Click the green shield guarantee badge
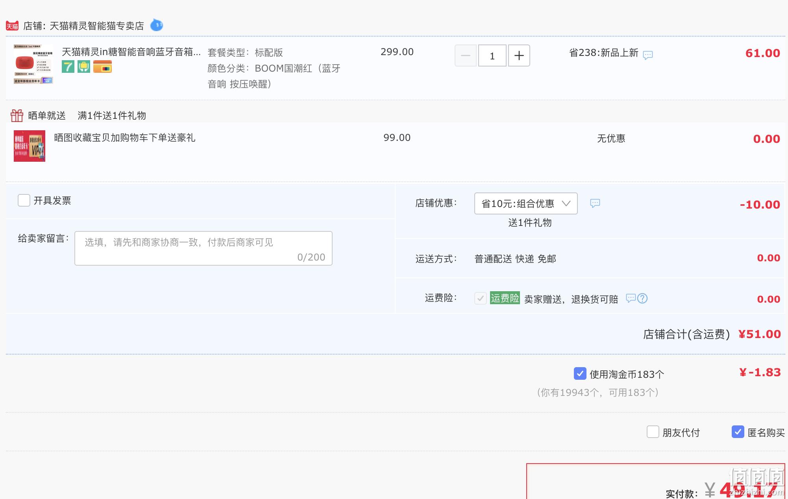The height and width of the screenshot is (499, 788). [x=84, y=67]
